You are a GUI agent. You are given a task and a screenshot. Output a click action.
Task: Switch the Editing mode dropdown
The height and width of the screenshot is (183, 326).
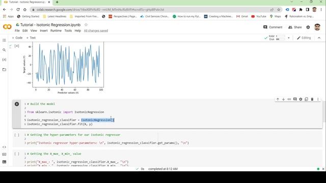(x=304, y=38)
